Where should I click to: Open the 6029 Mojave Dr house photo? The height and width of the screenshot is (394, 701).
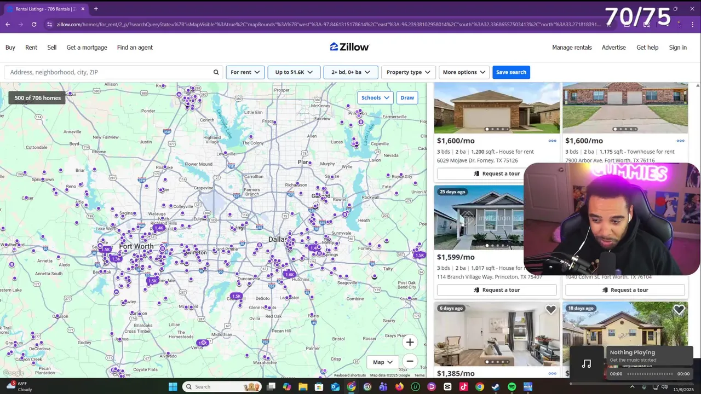[497, 108]
